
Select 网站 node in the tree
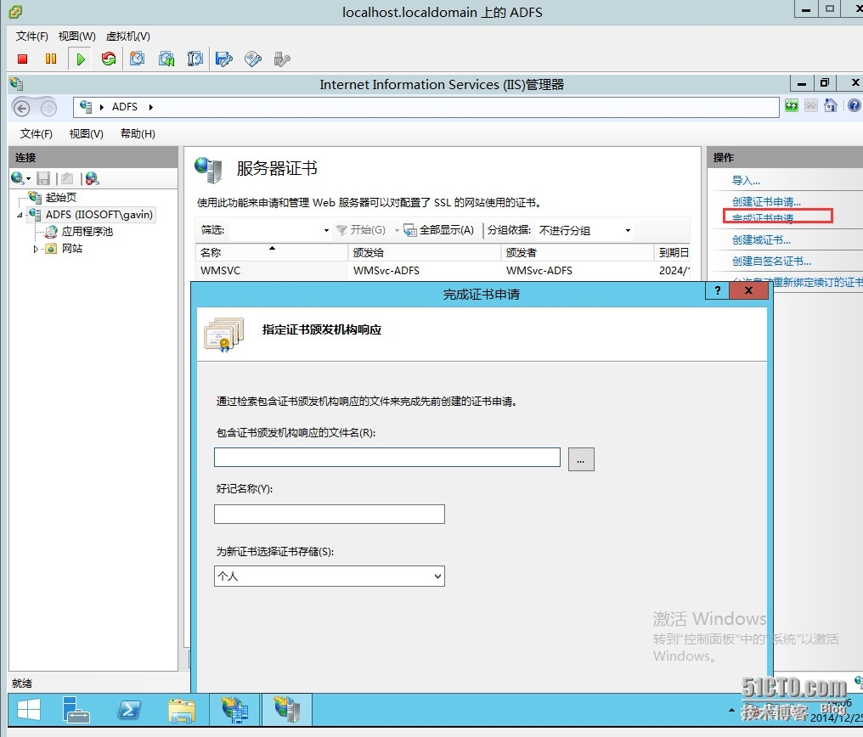[72, 249]
